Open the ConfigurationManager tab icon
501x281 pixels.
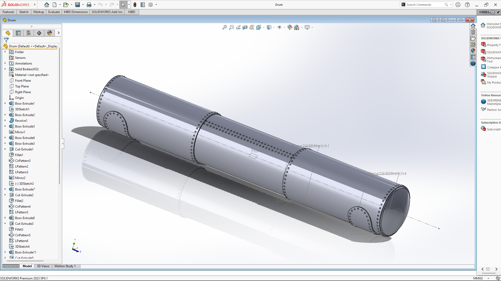(29, 33)
